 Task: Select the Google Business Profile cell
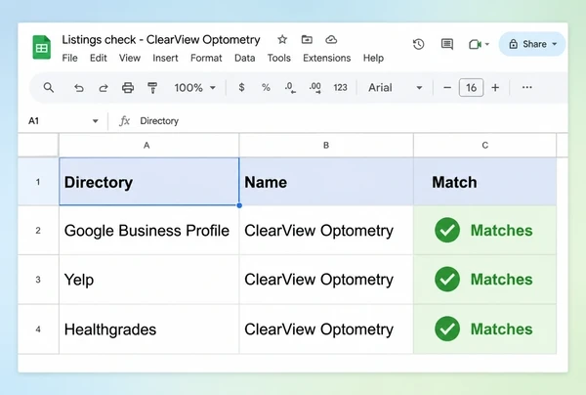tap(148, 231)
